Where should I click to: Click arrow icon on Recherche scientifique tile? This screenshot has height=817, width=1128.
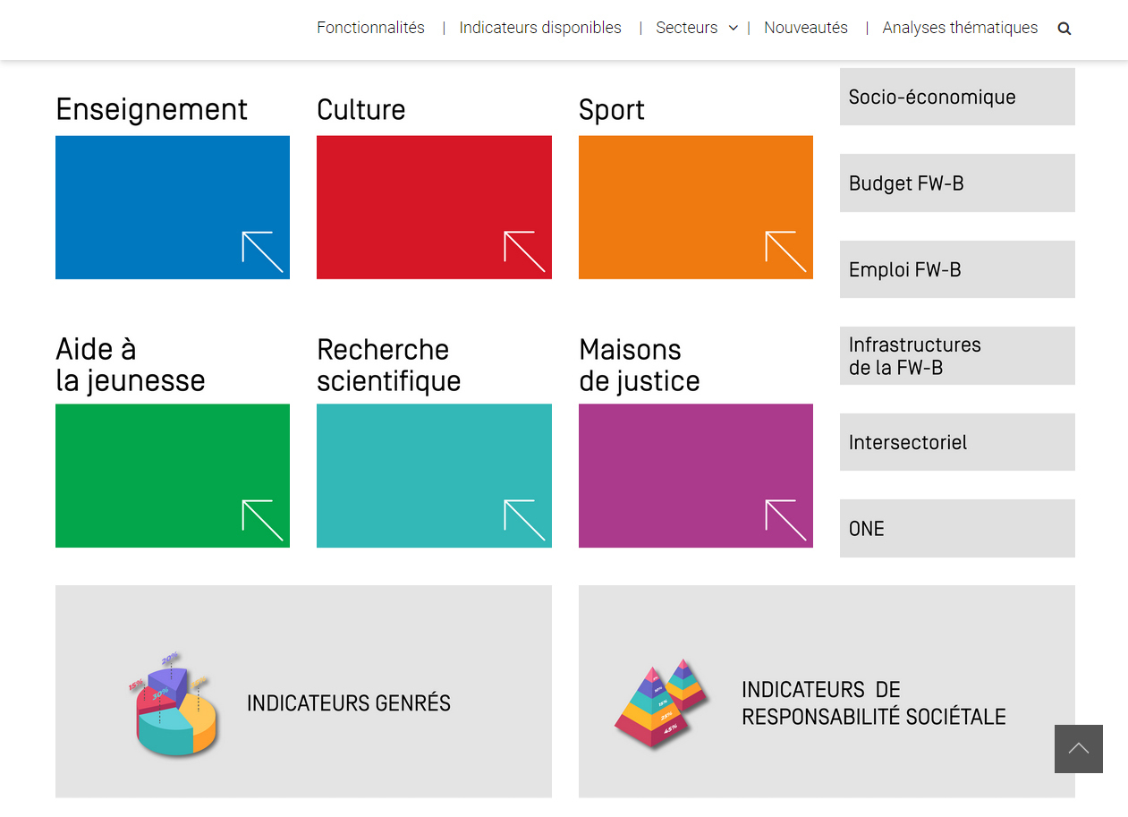[524, 521]
